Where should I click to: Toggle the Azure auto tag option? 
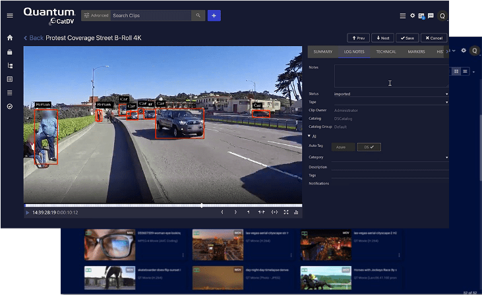pyautogui.click(x=343, y=147)
